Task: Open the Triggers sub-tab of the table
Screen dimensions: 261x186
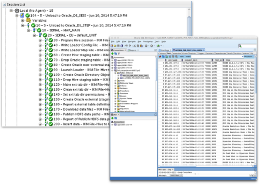Action: pyautogui.click(x=201, y=53)
